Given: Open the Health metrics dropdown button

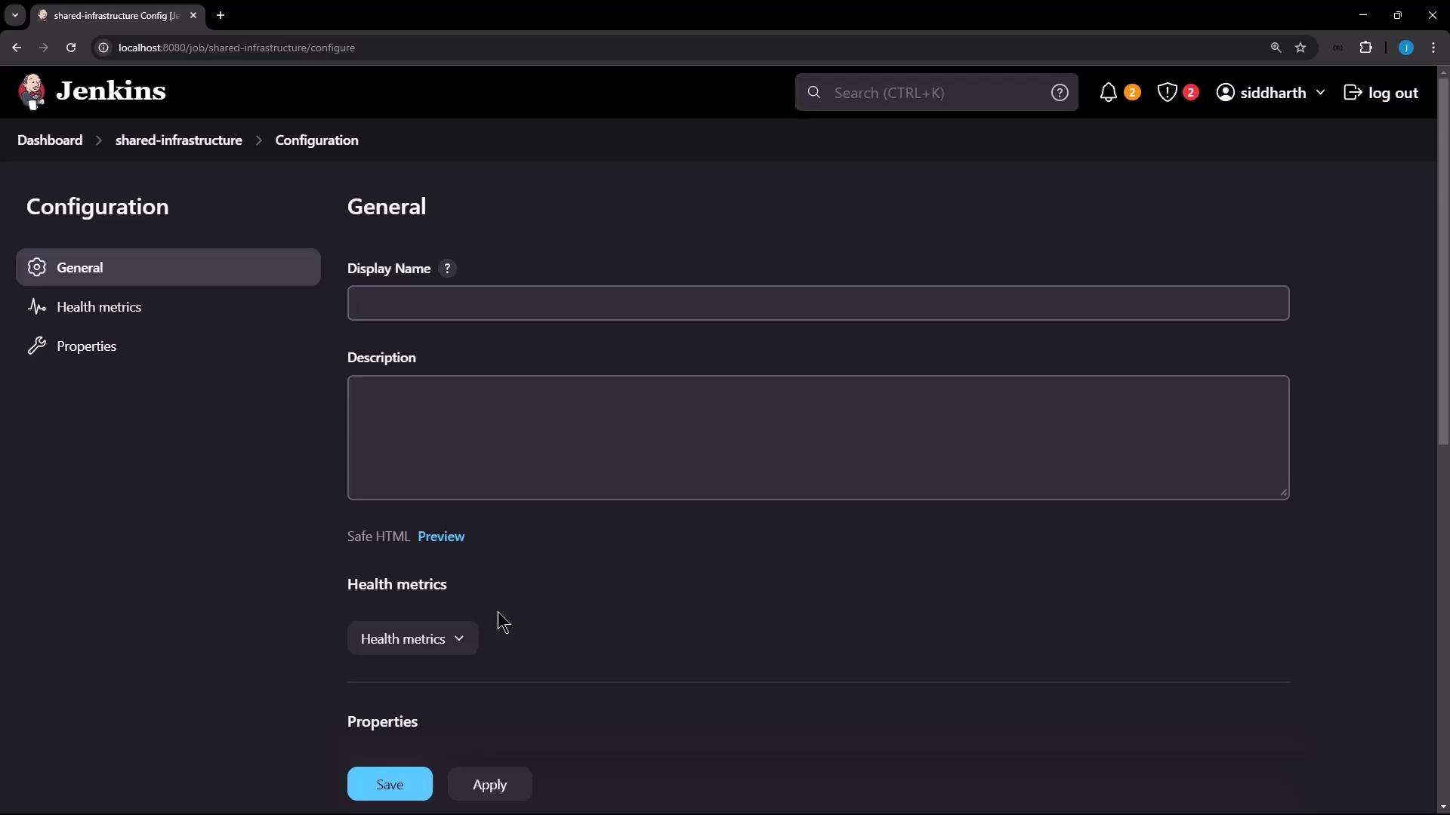Looking at the screenshot, I should pyautogui.click(x=412, y=638).
